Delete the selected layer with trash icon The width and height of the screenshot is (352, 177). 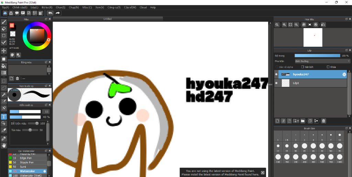point(323,121)
